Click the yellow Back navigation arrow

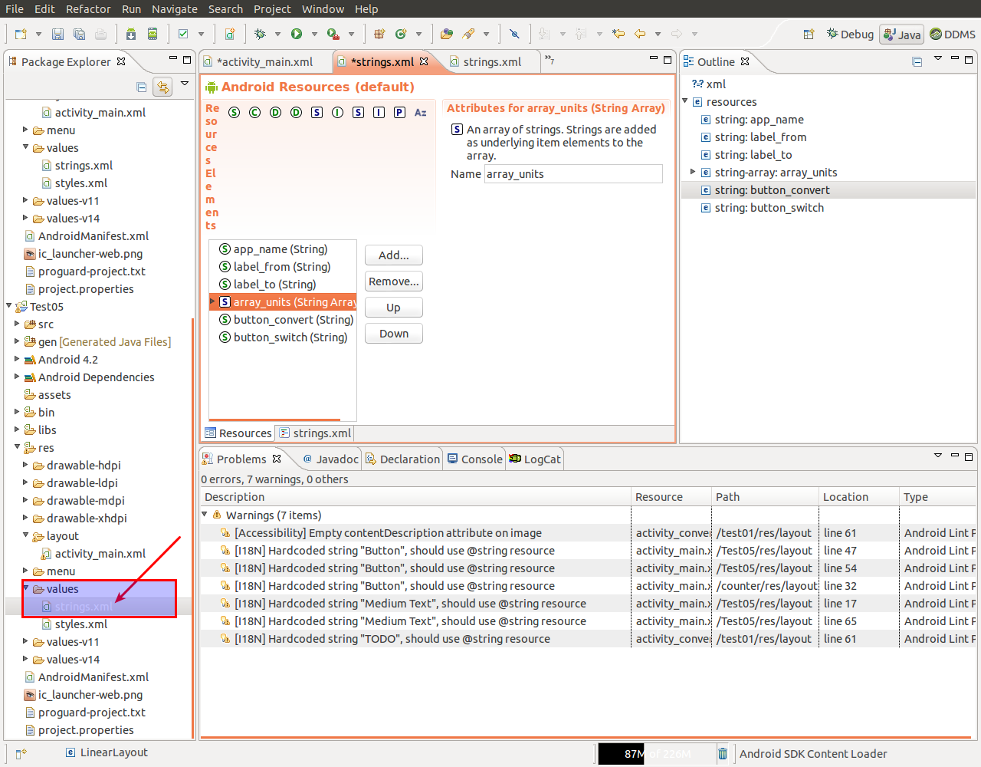click(640, 34)
